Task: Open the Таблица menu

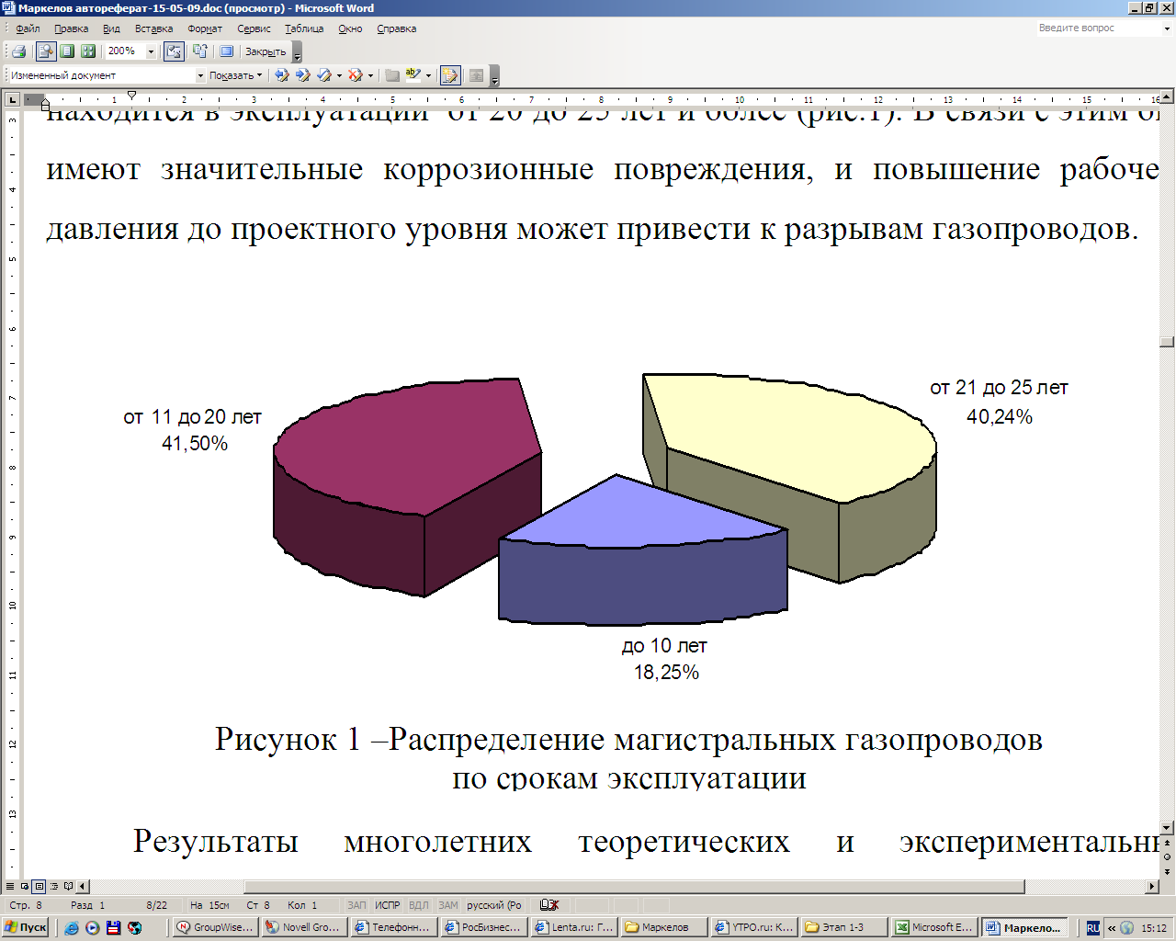Action: 304,28
